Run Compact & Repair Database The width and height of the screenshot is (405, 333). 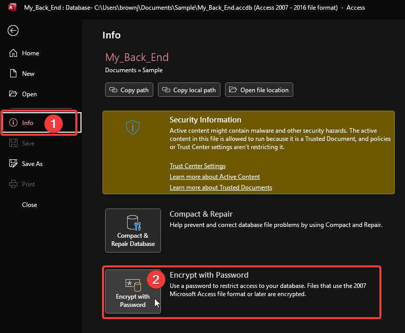[x=133, y=231]
